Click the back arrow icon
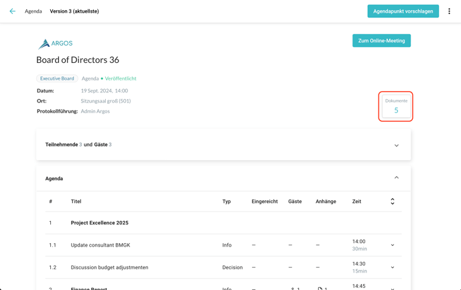This screenshot has width=461, height=290. pyautogui.click(x=12, y=11)
